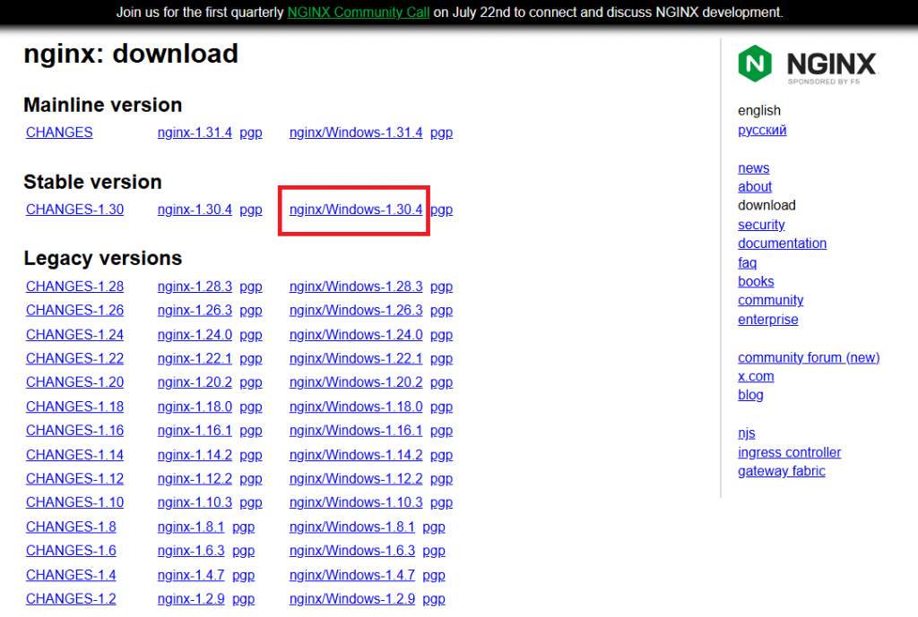Screen dimensions: 918x617
Task: Open pgp signature for nginx/Windows-1.31.4
Action: pos(441,133)
